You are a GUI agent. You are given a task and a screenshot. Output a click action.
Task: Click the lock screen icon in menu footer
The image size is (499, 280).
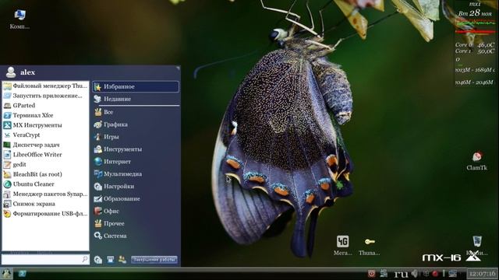click(111, 260)
